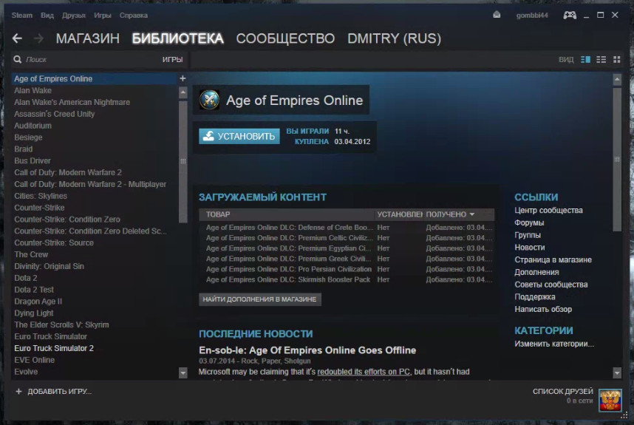Click НАЙТИ ДОПОЛНЕНИЯ В МАГАЗИНЕ button
Image resolution: width=634 pixels, height=425 pixels.
259,299
